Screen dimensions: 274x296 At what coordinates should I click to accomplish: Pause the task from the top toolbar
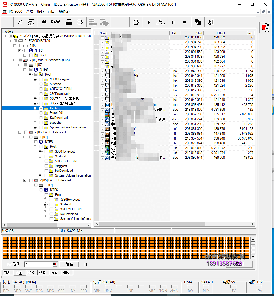point(174,22)
